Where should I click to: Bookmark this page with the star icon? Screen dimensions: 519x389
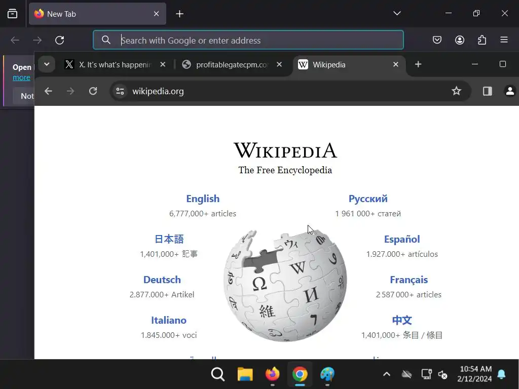click(456, 91)
